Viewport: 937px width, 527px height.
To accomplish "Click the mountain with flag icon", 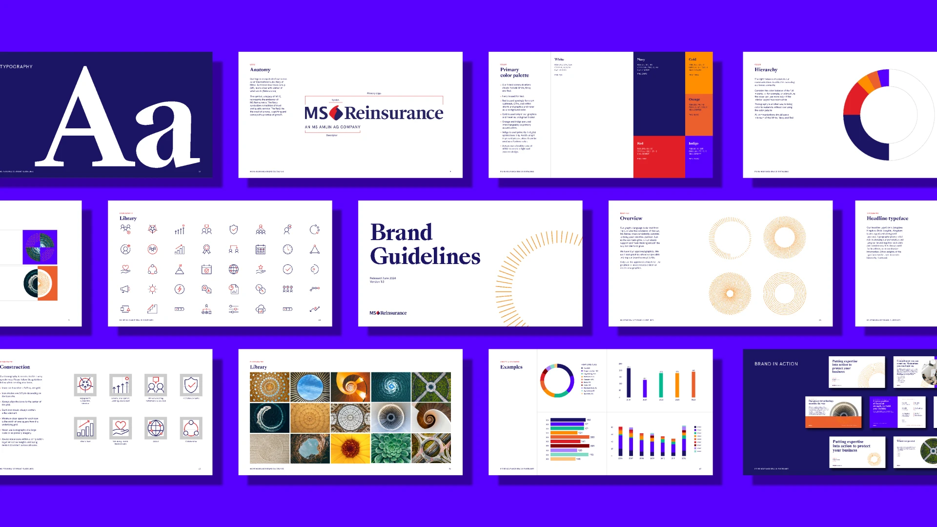I will [x=180, y=269].
